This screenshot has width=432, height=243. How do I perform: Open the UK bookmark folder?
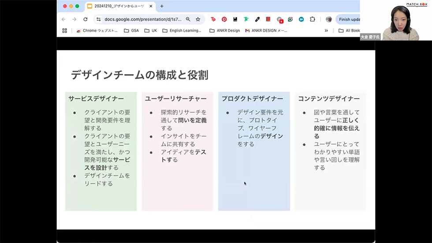[x=151, y=30]
